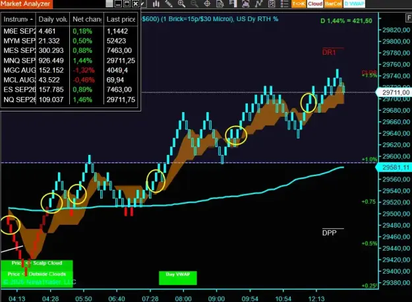Click the last price 52423 cell
The width and height of the screenshot is (412, 302).
tap(117, 41)
